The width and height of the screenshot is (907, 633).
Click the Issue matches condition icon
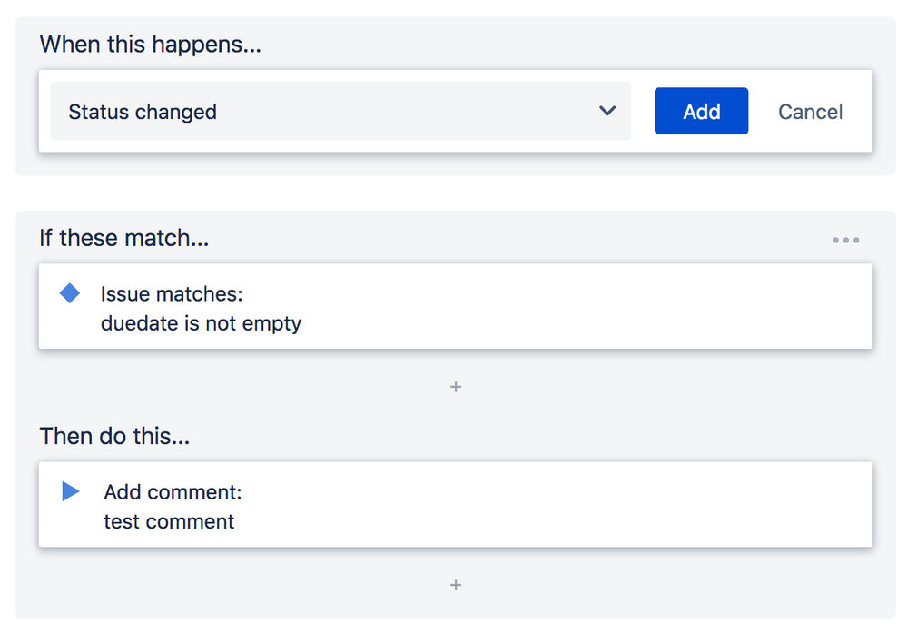(x=70, y=292)
